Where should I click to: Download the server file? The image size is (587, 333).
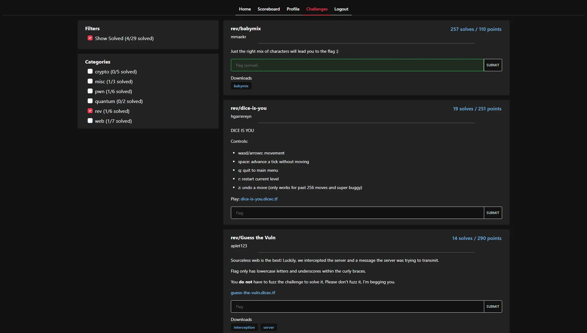pos(269,327)
